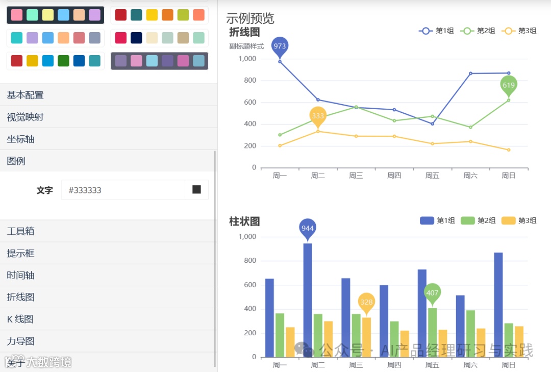Click the blue bar above 周日
This screenshot has width=551, height=372.
tap(498, 305)
